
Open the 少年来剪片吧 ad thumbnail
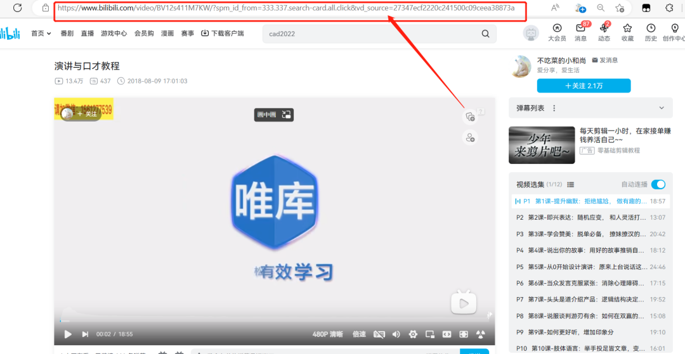(542, 145)
